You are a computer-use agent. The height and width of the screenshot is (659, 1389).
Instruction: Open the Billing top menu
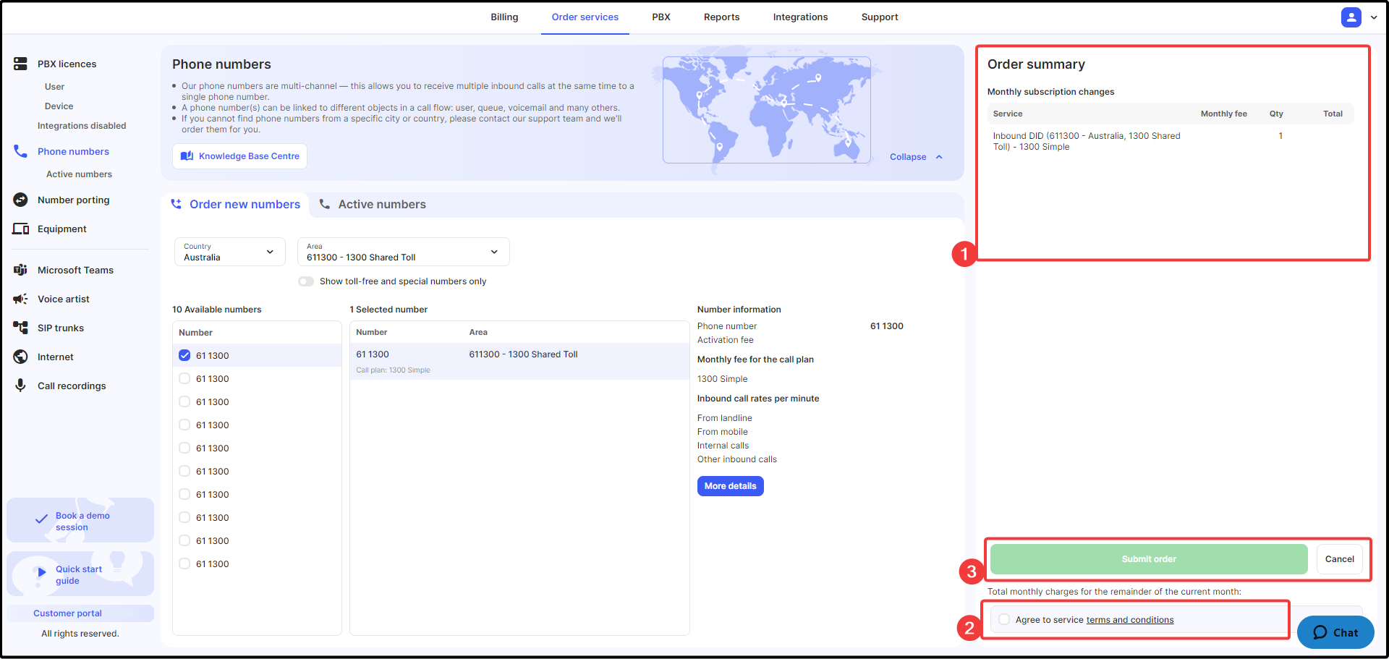504,17
